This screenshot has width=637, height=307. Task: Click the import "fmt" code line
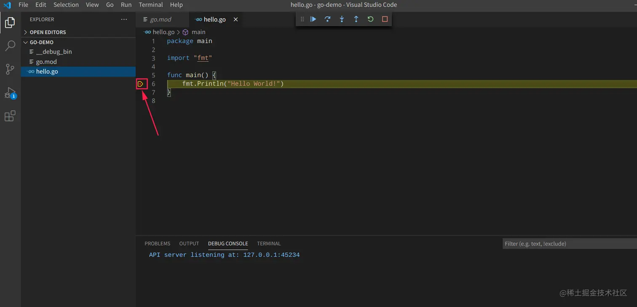pyautogui.click(x=190, y=58)
